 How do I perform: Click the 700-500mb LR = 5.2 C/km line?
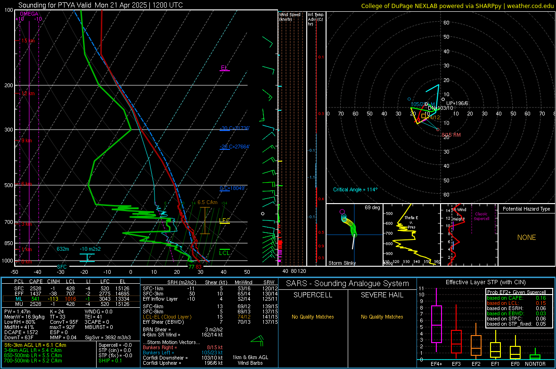pos(33,361)
